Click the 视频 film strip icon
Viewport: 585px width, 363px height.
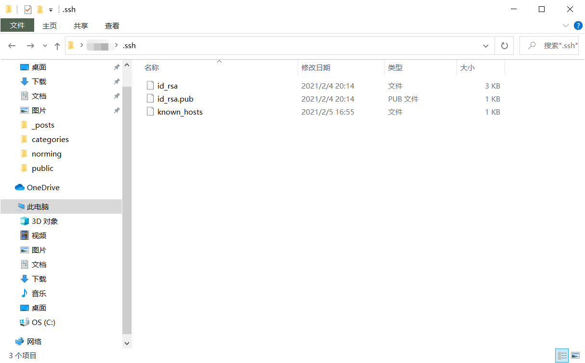25,235
